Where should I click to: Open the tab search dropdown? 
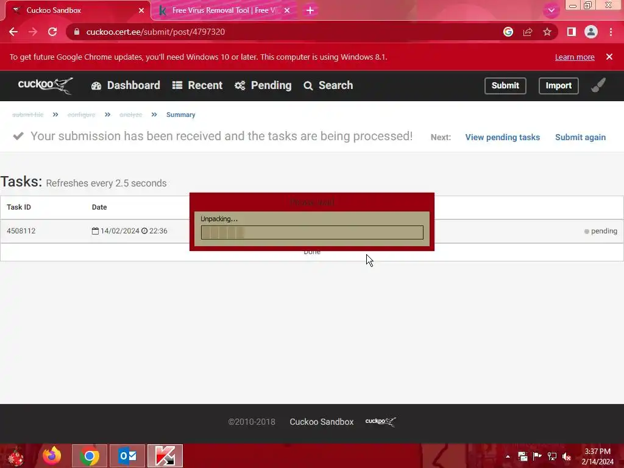(551, 10)
